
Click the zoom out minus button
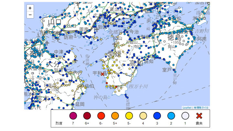(x=30, y=15)
